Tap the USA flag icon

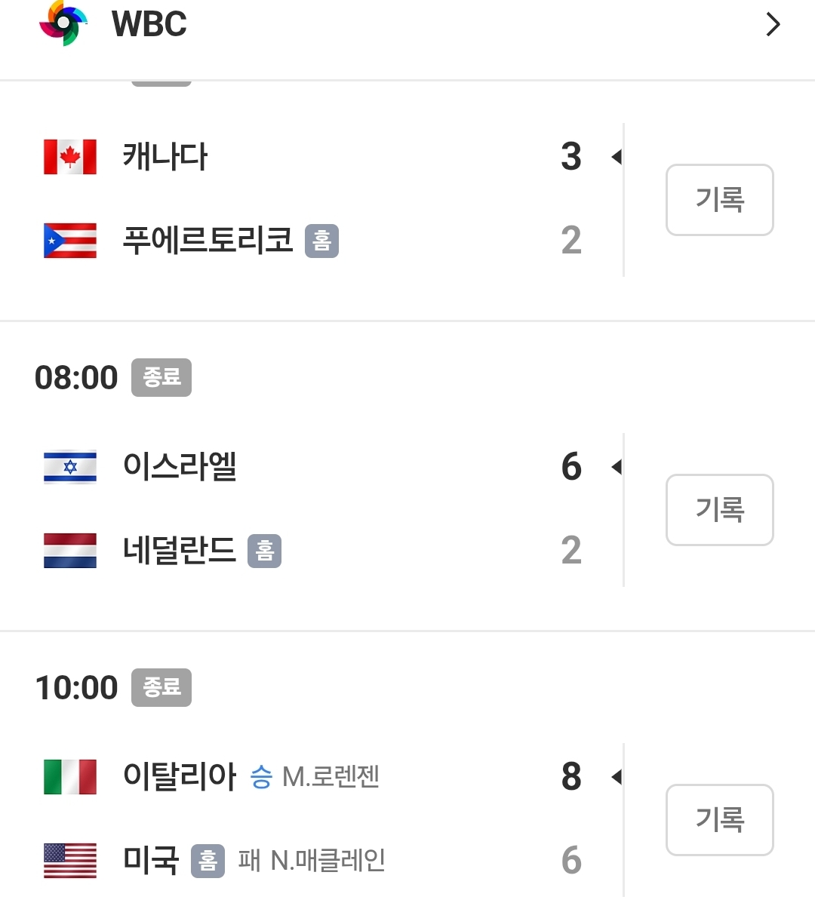click(70, 860)
